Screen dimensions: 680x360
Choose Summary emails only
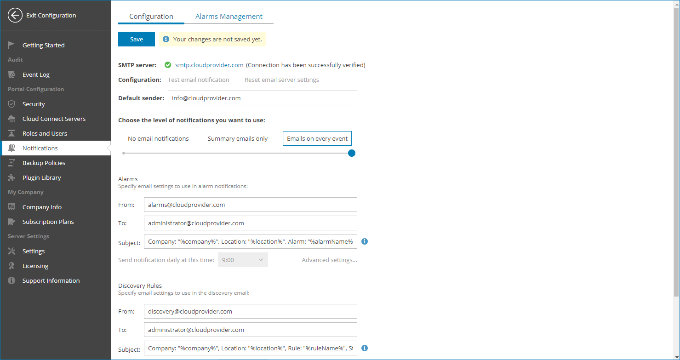tap(238, 138)
